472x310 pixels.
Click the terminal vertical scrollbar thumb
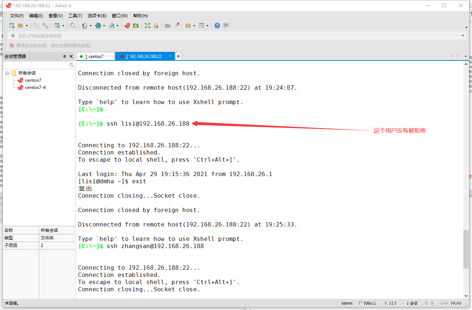(x=466, y=249)
